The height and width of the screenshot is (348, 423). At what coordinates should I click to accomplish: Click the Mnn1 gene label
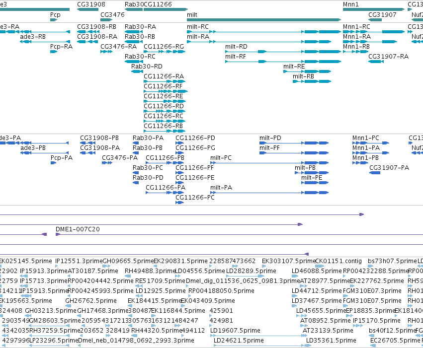351,4
